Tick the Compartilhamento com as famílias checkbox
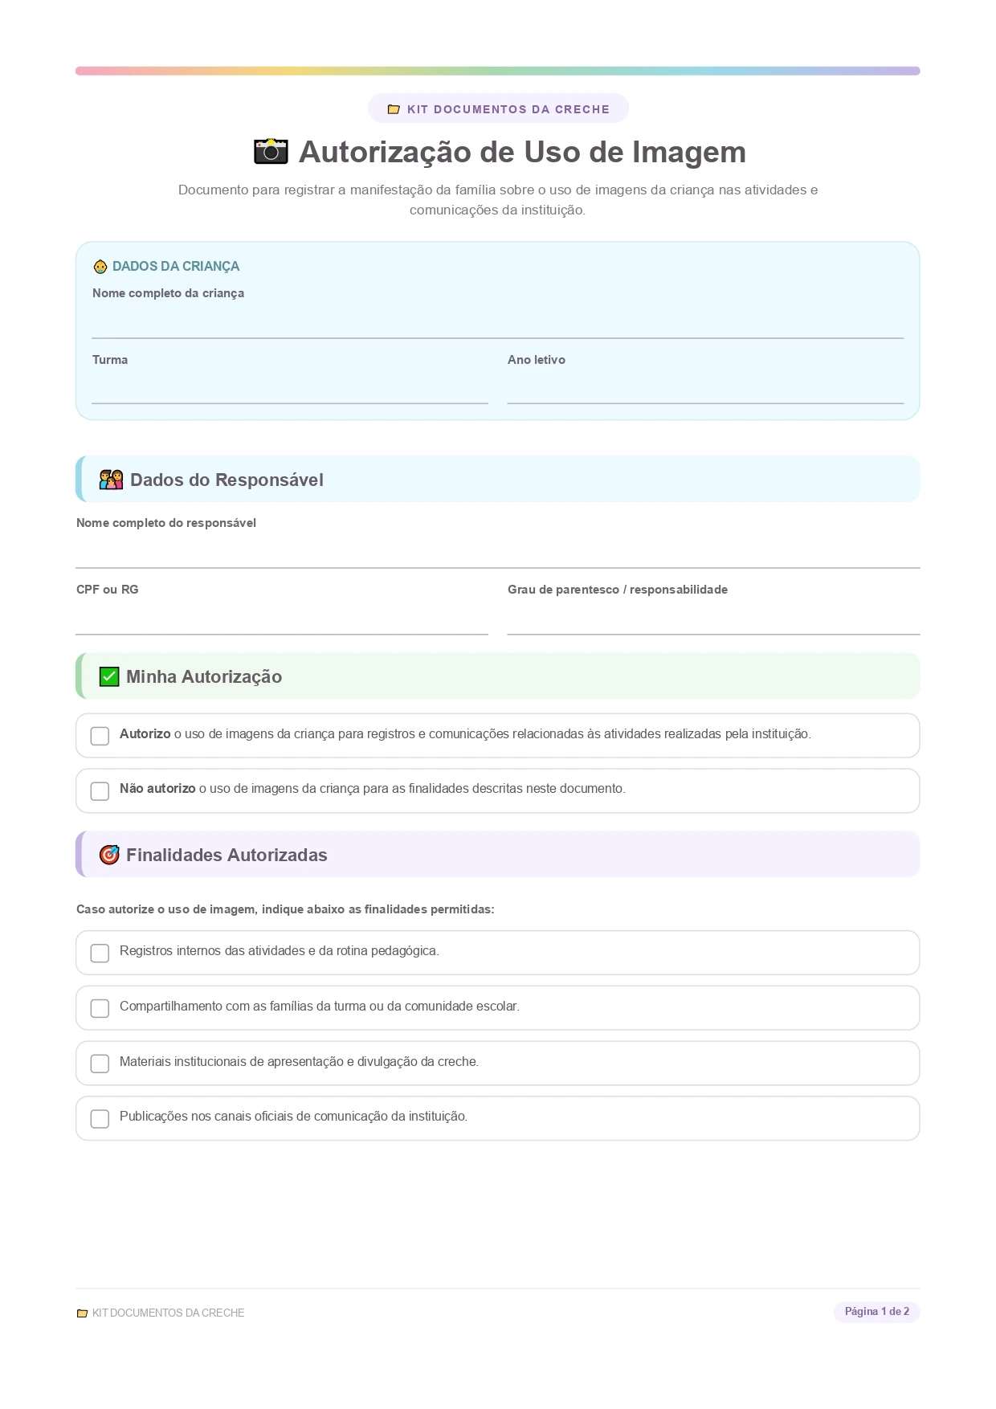Screen dimensions: 996x1409 100,1008
